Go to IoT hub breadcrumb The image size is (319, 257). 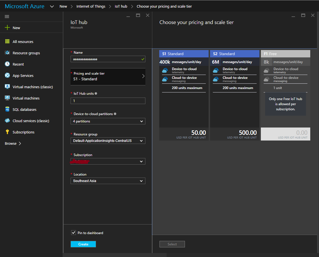click(x=121, y=6)
